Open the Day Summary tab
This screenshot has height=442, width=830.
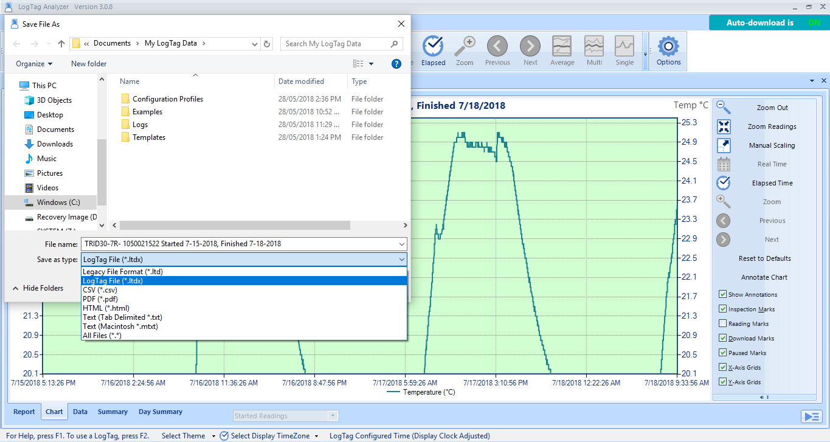pos(160,412)
